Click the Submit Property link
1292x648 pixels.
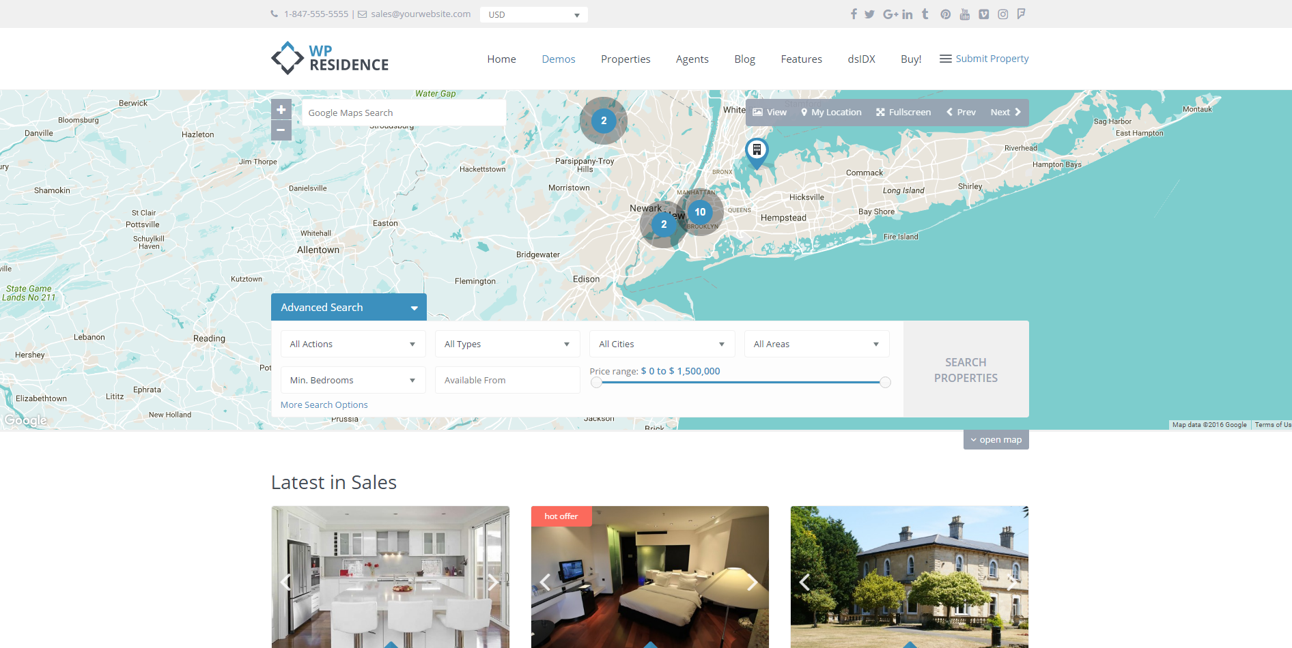pos(992,59)
